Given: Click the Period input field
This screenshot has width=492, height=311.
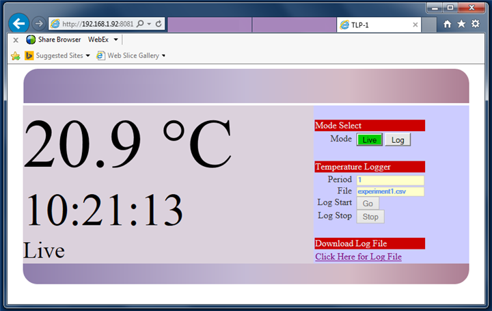Looking at the screenshot, I should [x=390, y=180].
